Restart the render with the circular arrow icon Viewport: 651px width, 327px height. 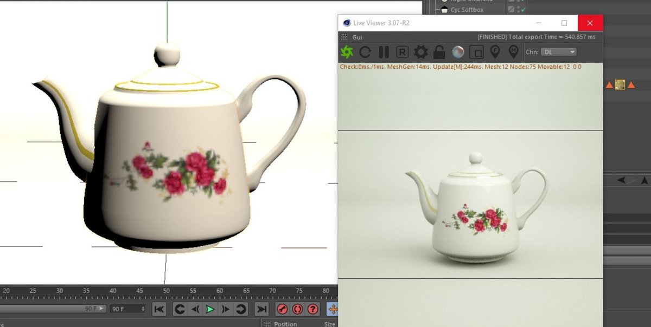[365, 52]
